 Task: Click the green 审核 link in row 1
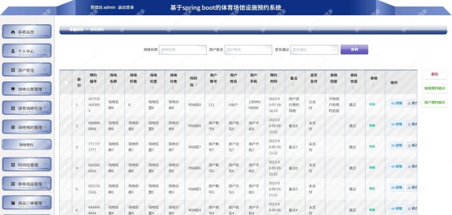(x=372, y=105)
